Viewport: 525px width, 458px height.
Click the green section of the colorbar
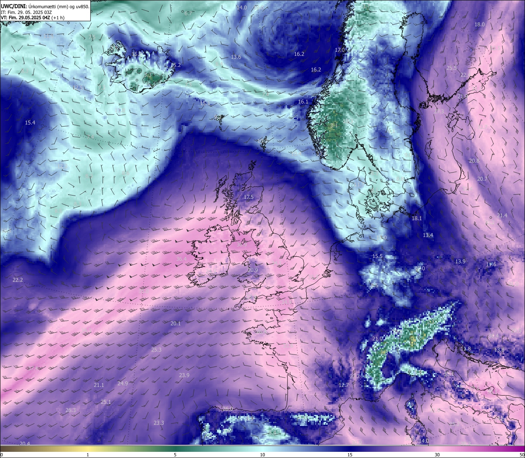pyautogui.click(x=172, y=448)
